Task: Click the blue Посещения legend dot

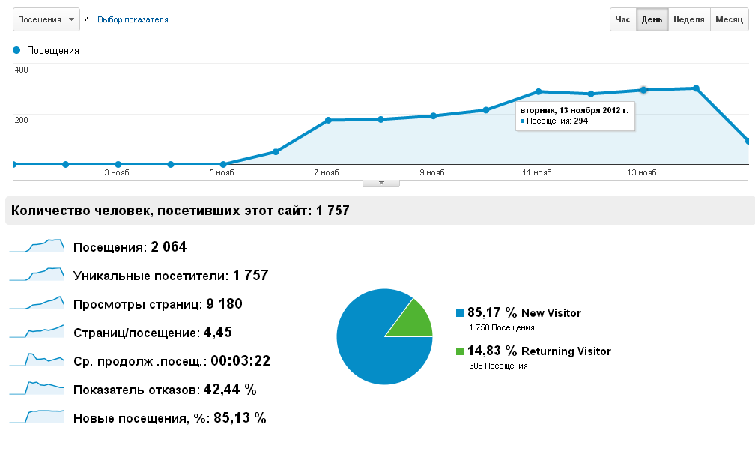Action: coord(16,50)
